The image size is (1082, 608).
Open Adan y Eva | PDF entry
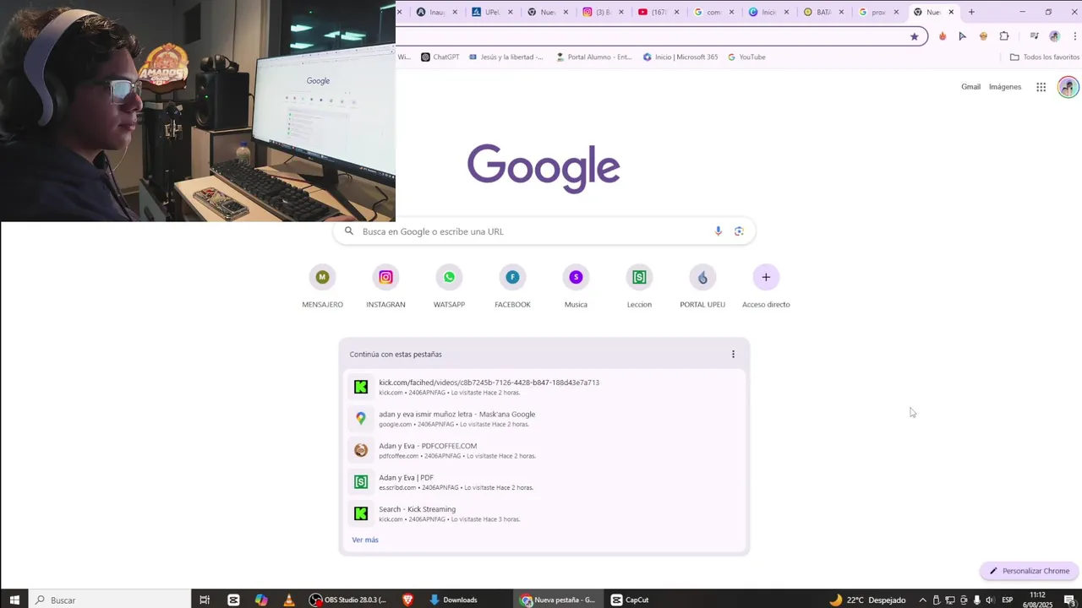pyautogui.click(x=544, y=482)
